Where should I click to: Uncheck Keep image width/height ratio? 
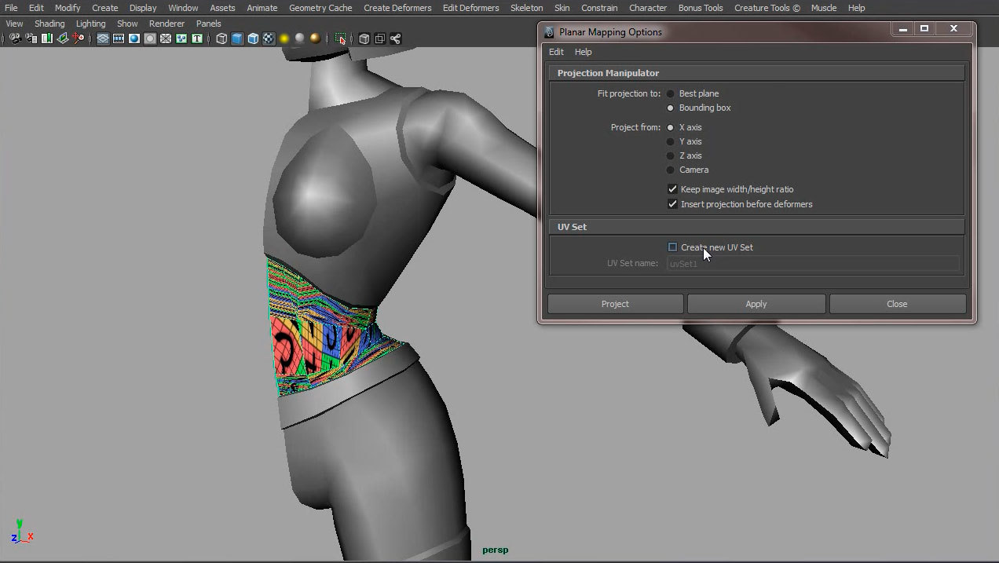[672, 189]
